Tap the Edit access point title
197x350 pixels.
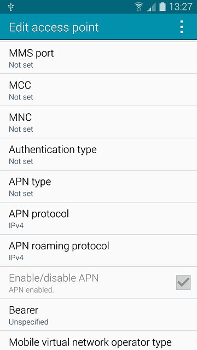[54, 27]
